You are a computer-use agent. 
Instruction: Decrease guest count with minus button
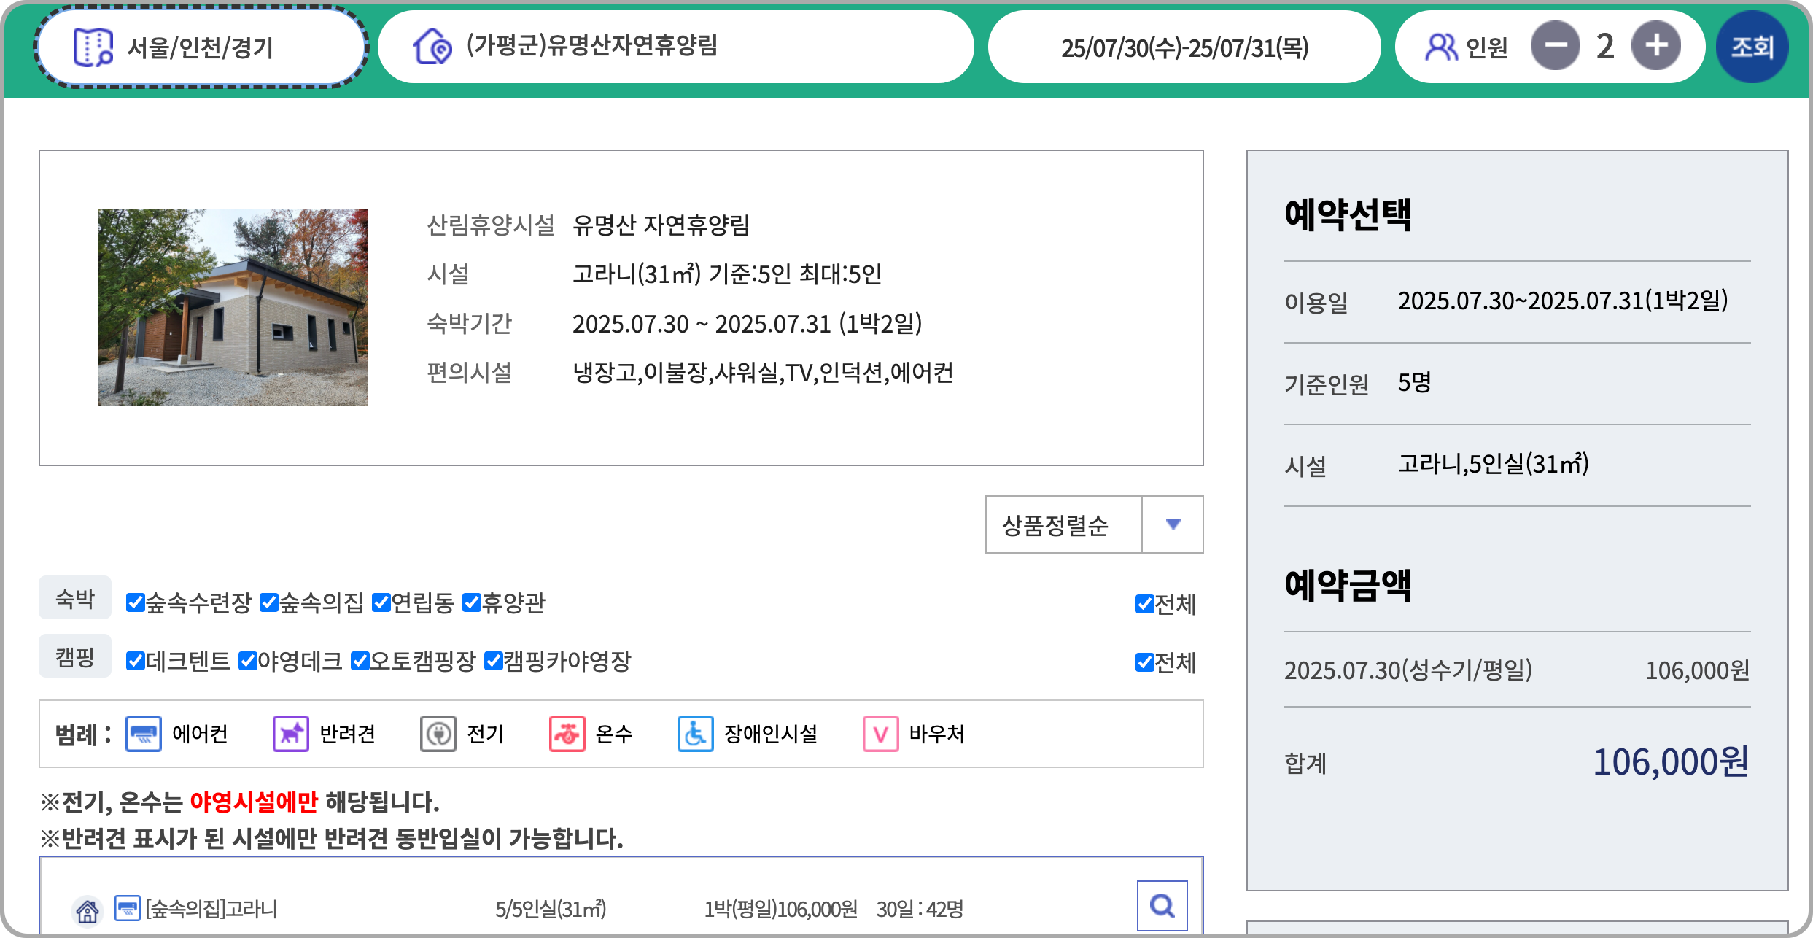pyautogui.click(x=1555, y=46)
